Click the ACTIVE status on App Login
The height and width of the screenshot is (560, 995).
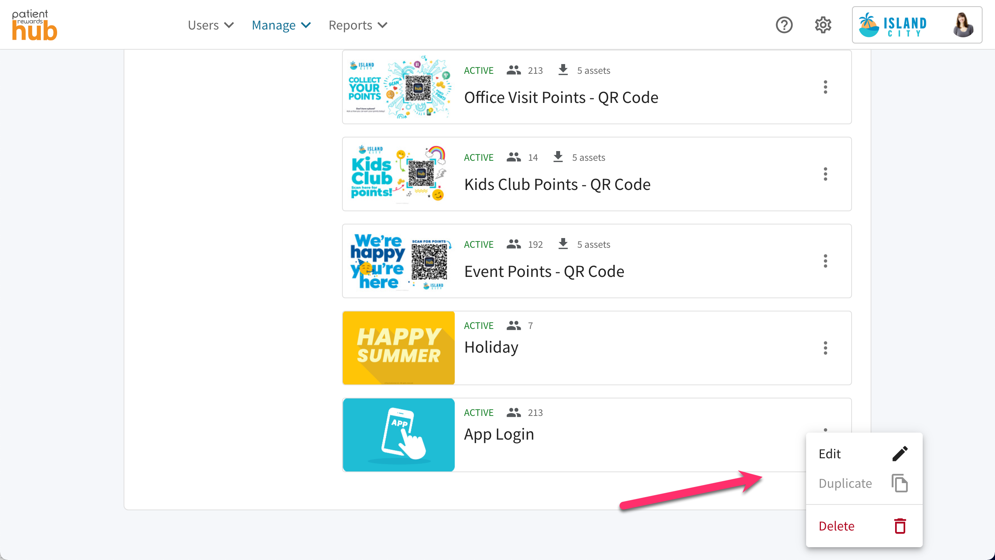coord(478,413)
